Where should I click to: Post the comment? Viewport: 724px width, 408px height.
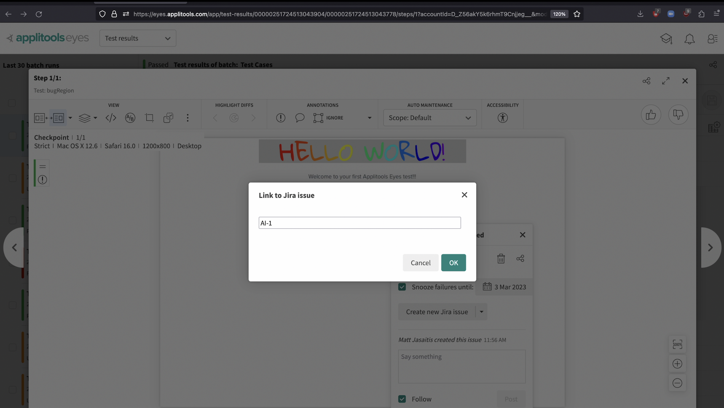[x=511, y=399]
